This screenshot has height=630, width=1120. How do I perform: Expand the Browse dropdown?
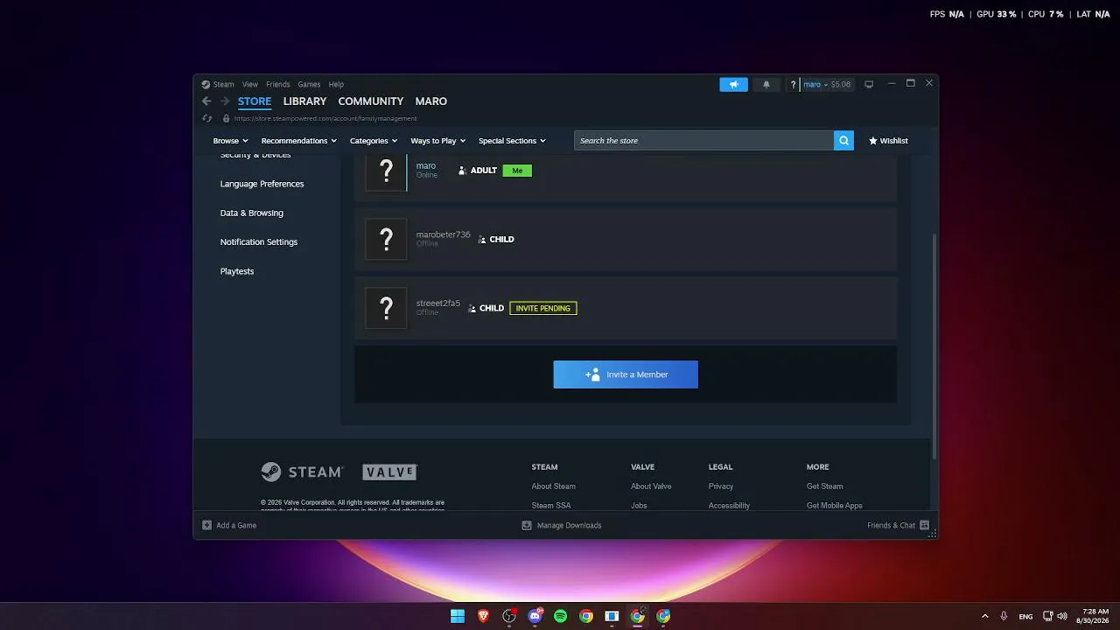tap(230, 141)
